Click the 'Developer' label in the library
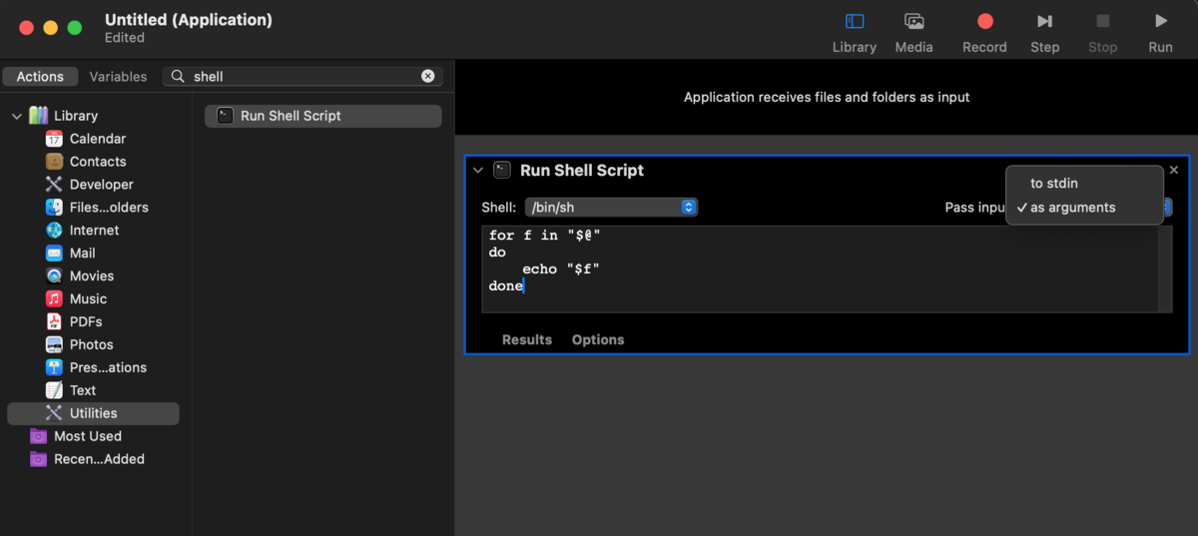Image resolution: width=1198 pixels, height=536 pixels. 102,185
